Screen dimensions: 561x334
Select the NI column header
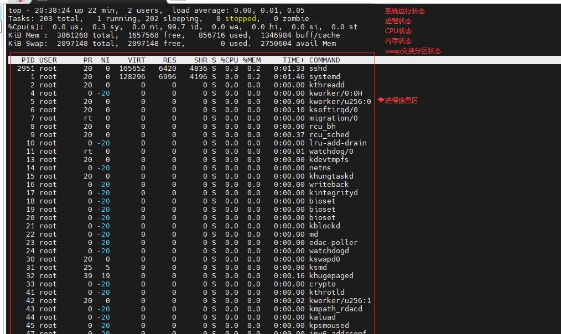pyautogui.click(x=105, y=60)
